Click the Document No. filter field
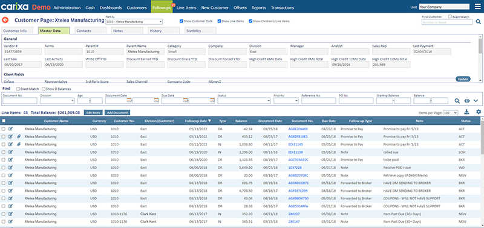The image size is (484, 228). tap(20, 101)
